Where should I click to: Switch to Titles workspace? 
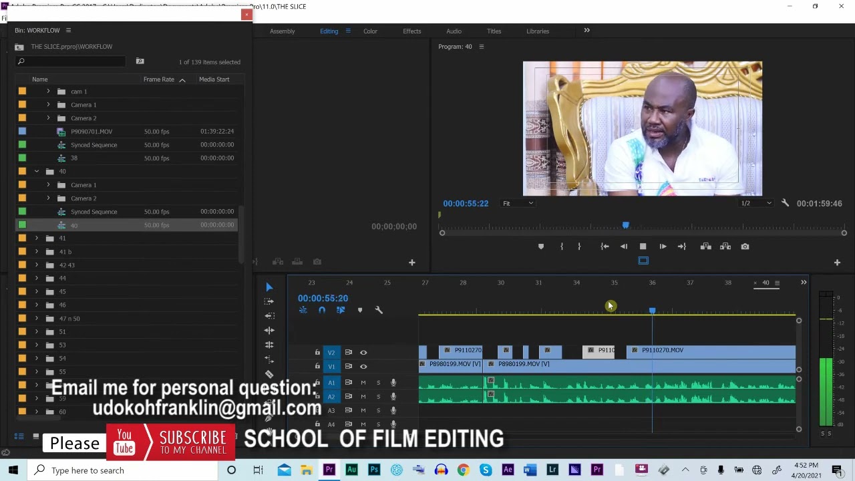(494, 31)
